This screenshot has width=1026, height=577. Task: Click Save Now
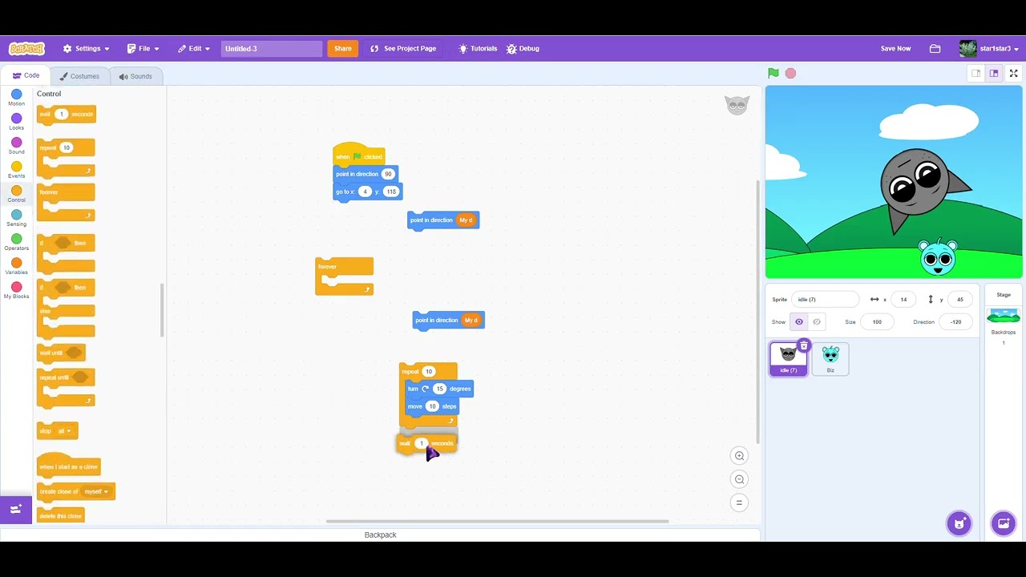(x=895, y=48)
